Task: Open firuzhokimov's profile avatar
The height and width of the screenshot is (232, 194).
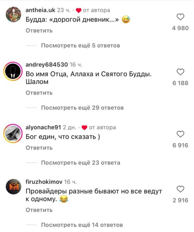Action: pyautogui.click(x=14, y=187)
